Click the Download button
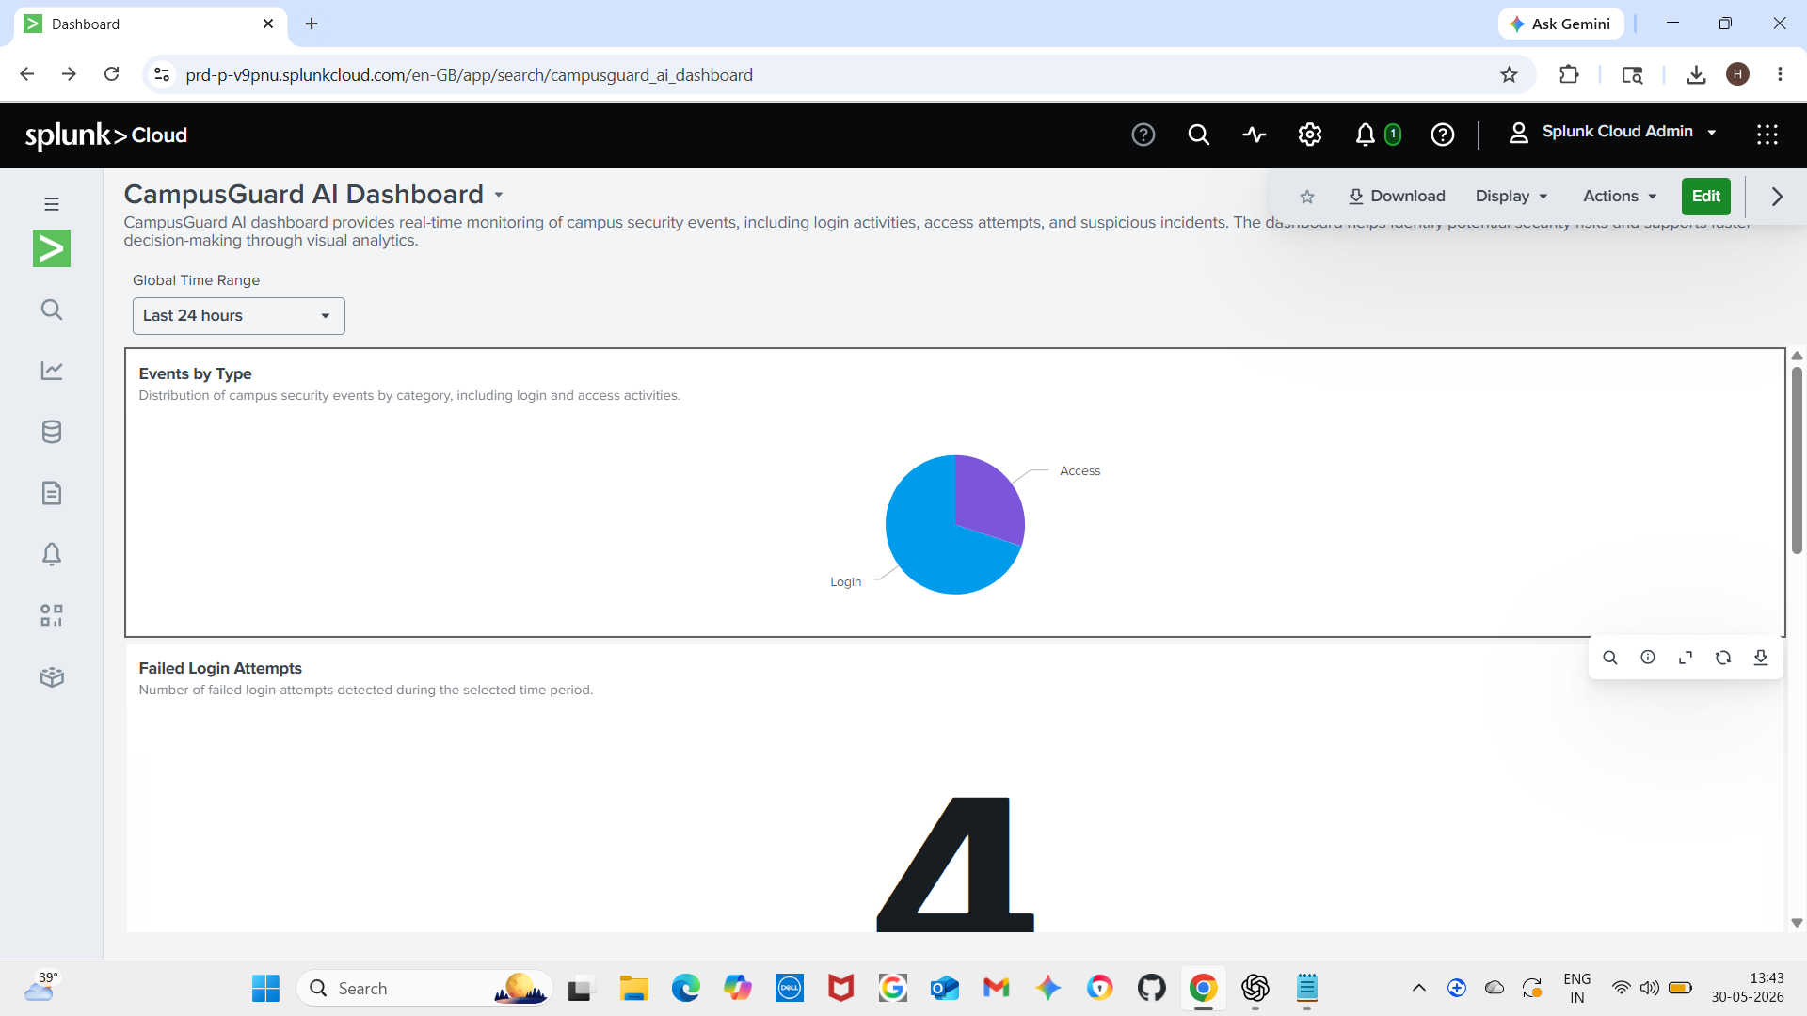 (1397, 197)
